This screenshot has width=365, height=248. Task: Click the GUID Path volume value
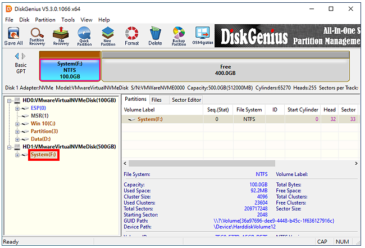[274, 221]
